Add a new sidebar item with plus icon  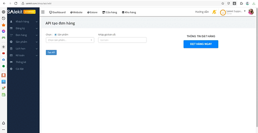pos(3,47)
